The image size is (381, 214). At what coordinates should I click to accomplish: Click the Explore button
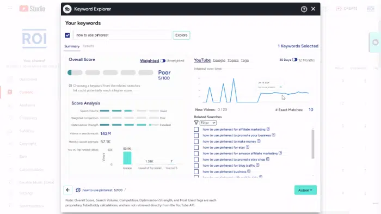tap(181, 35)
